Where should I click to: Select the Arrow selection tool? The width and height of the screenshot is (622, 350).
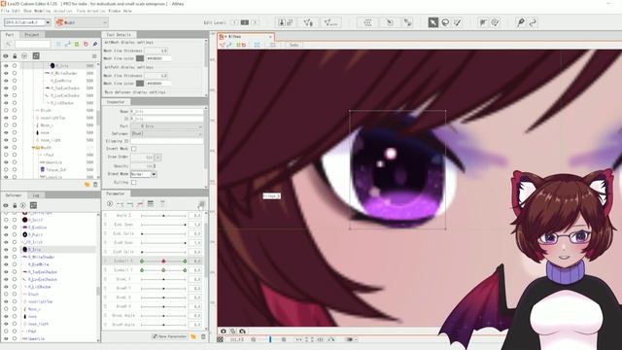(432, 22)
